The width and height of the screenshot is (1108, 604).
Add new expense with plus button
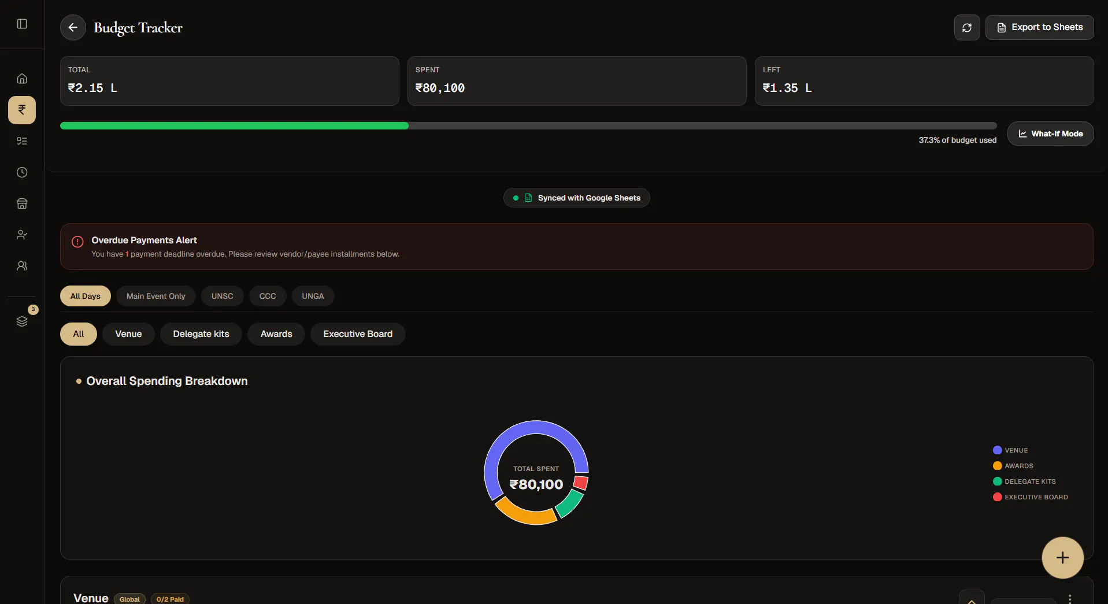[1062, 557]
